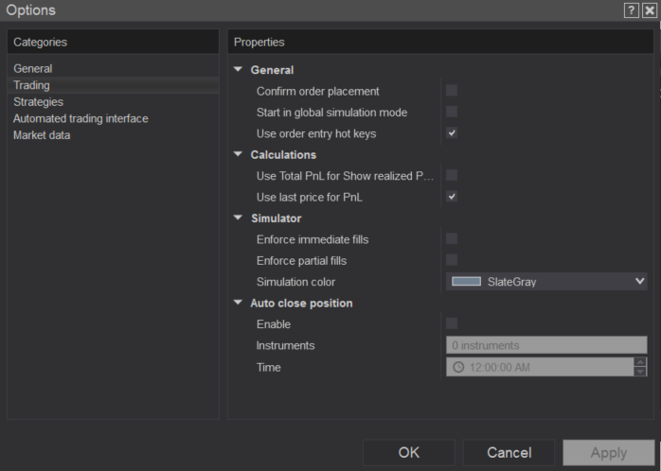This screenshot has width=661, height=471.
Task: Uncheck Use order entry hot keys
Action: 452,133
